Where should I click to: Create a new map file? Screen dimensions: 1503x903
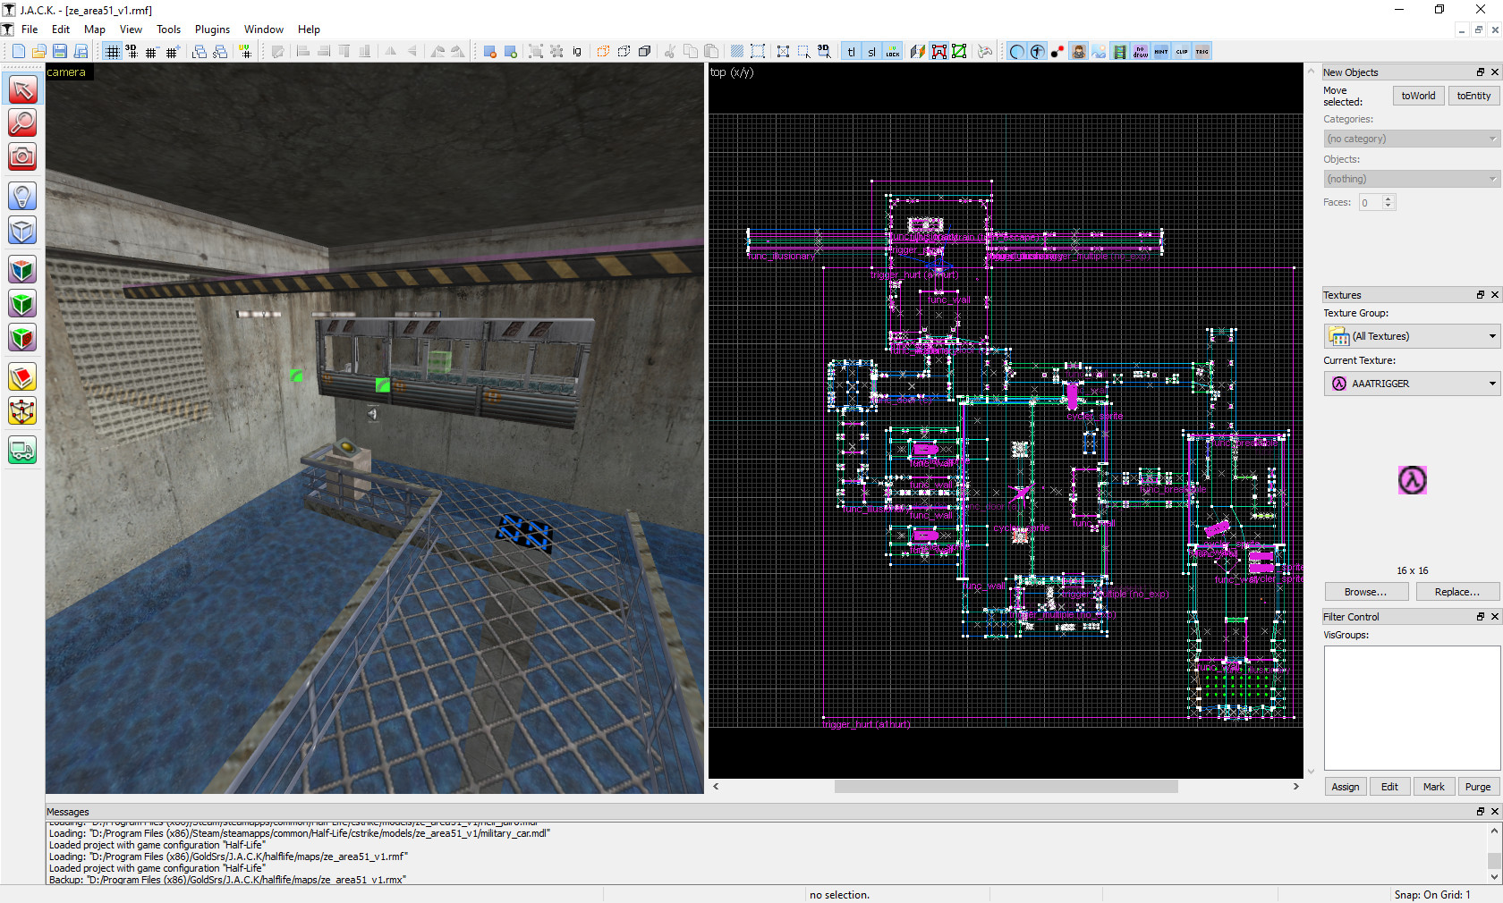[x=18, y=52]
